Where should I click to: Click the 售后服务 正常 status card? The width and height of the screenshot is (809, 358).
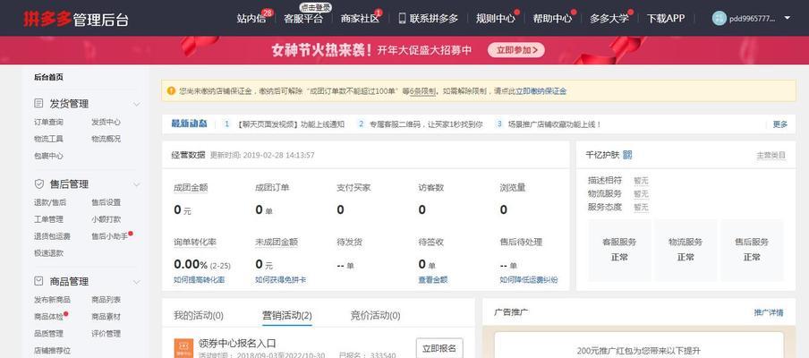[x=752, y=250]
